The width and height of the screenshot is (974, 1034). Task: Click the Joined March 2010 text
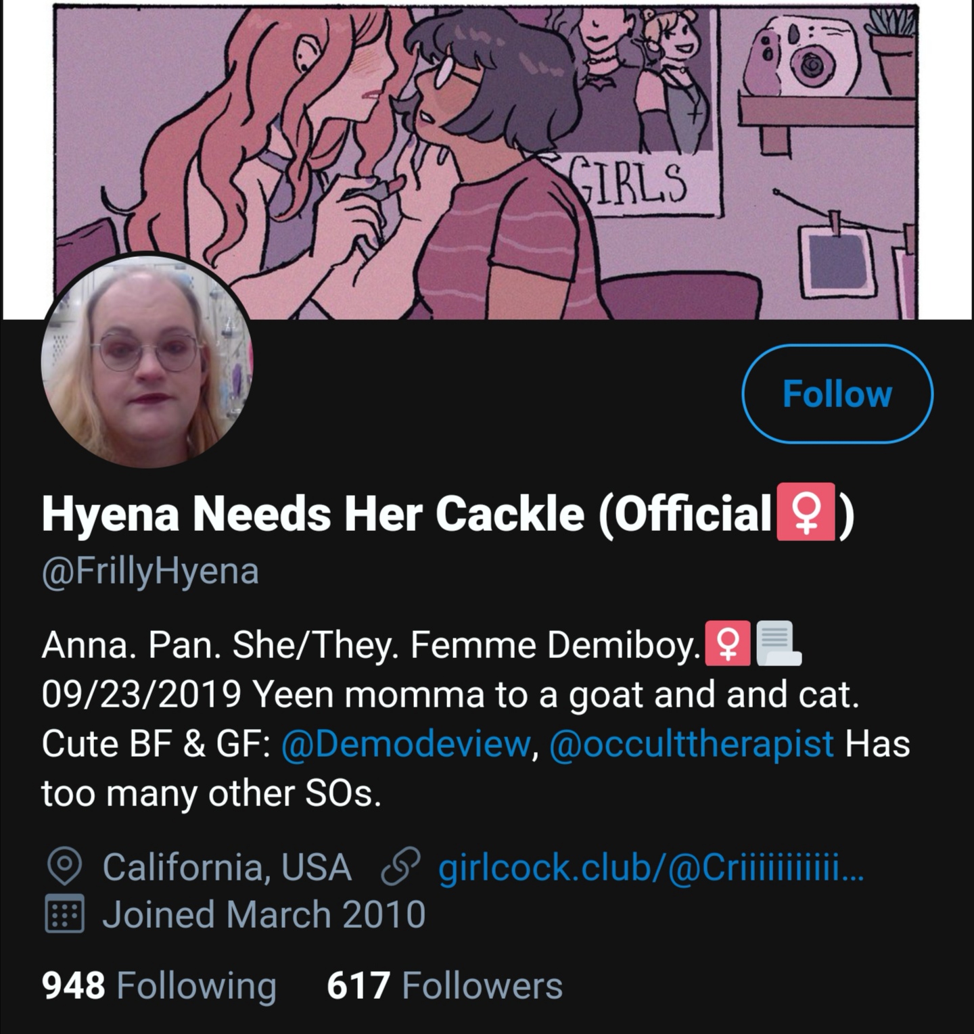(x=264, y=914)
